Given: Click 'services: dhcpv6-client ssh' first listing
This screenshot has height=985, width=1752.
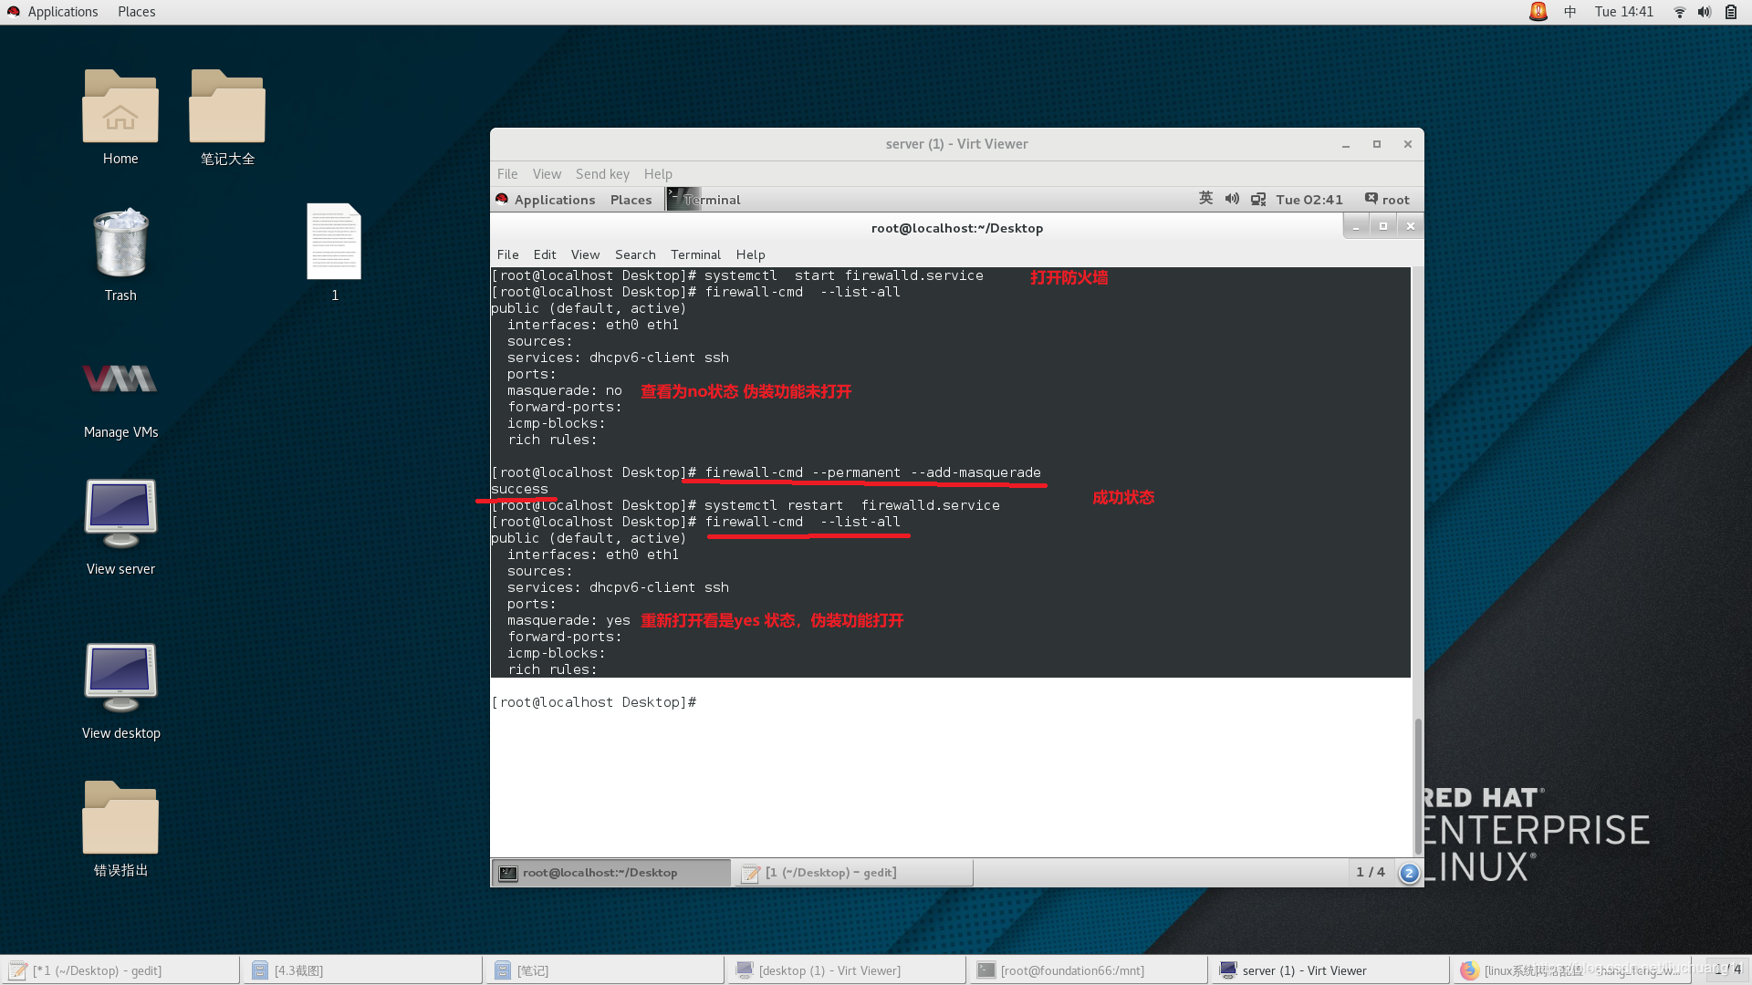Looking at the screenshot, I should tap(618, 358).
